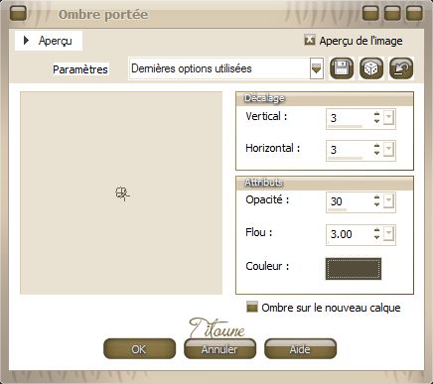Image resolution: width=433 pixels, height=384 pixels.
Task: Click the title bar system menu button
Action: (x=18, y=14)
